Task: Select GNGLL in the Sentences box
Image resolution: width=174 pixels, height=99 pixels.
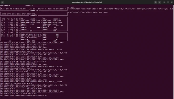Action: click(34, 14)
